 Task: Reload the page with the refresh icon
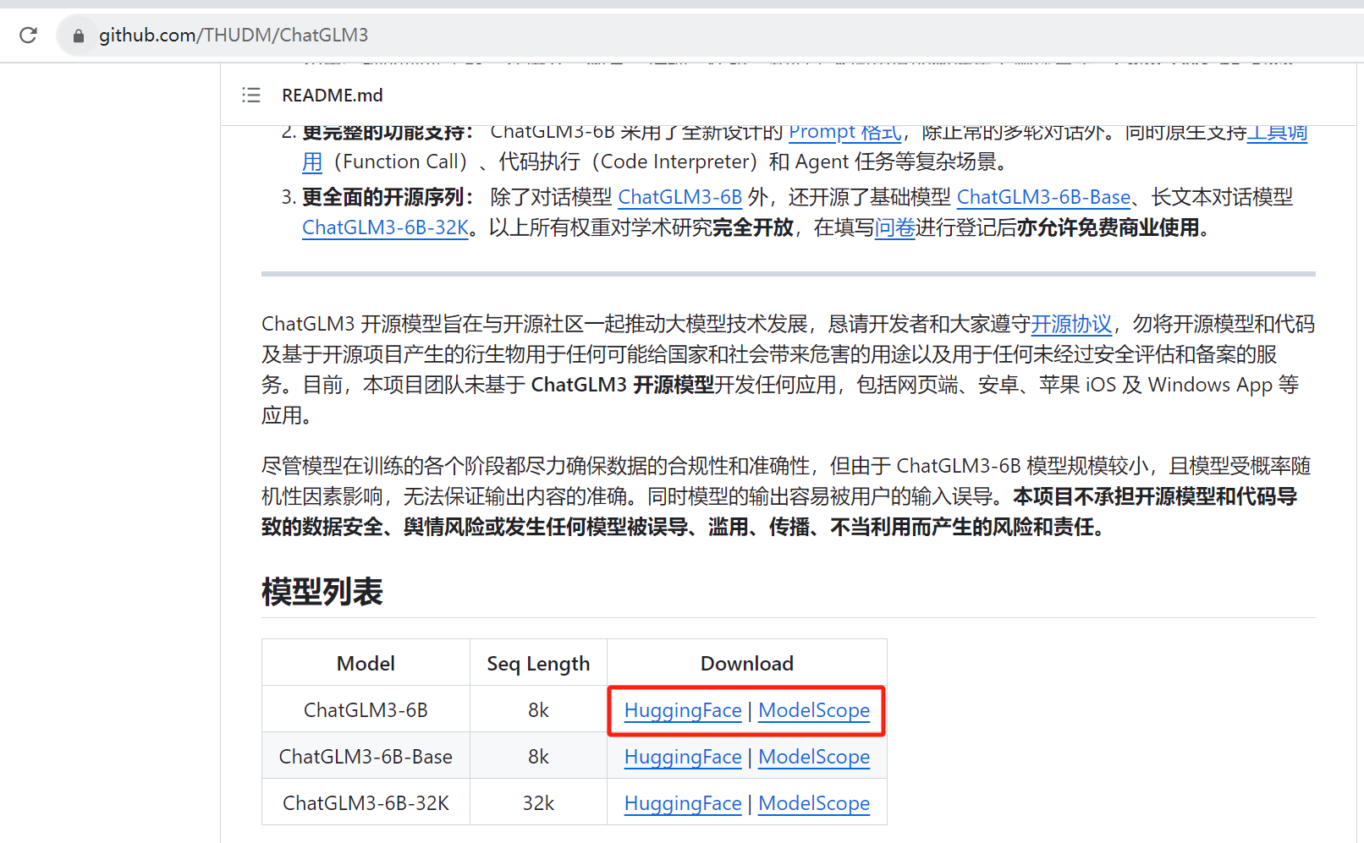point(28,35)
